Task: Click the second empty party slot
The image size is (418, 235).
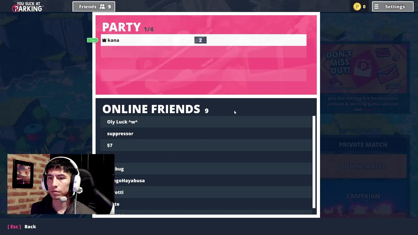Action: click(x=203, y=64)
